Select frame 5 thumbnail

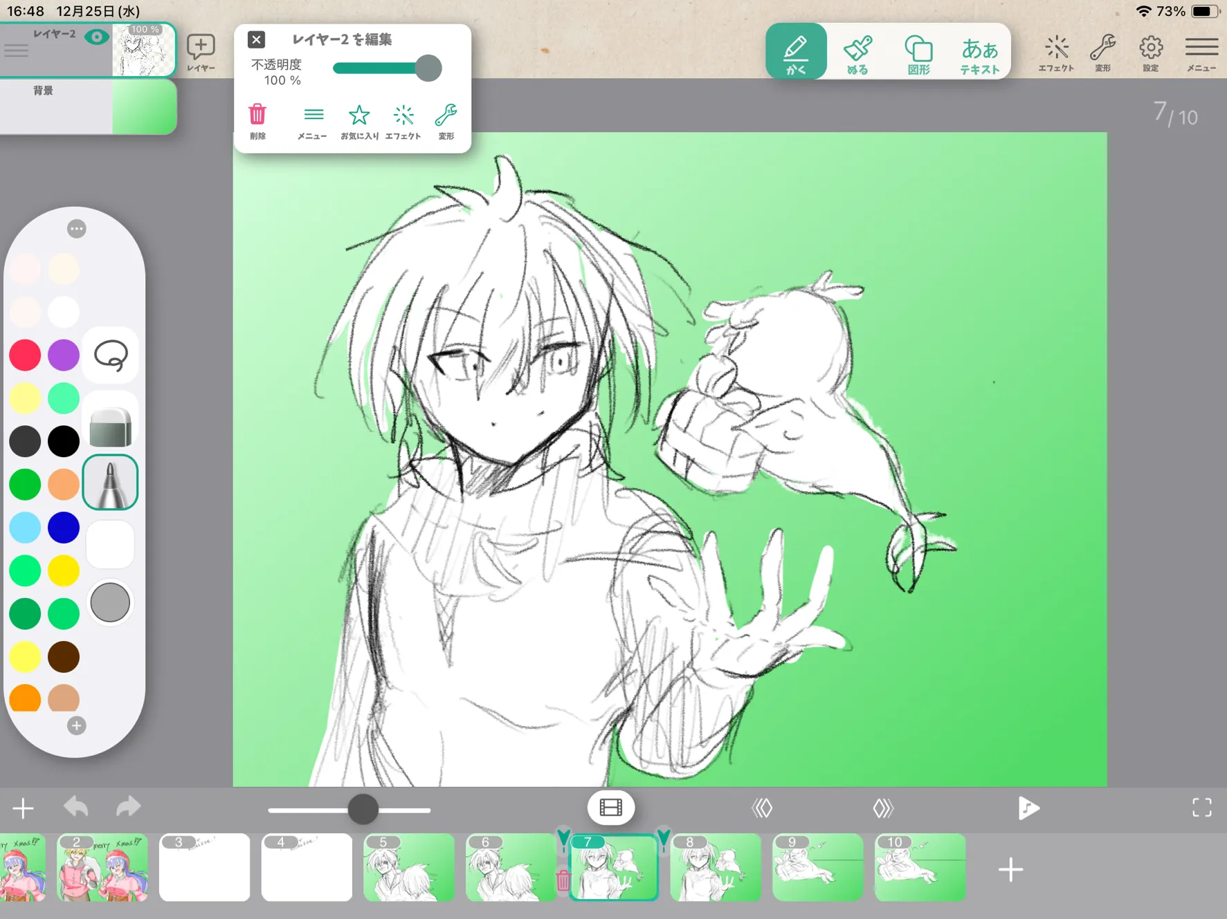(x=410, y=868)
